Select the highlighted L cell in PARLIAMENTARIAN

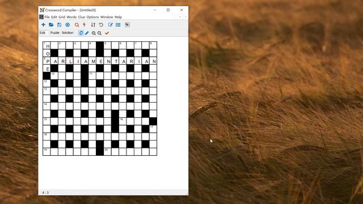tap(69, 61)
